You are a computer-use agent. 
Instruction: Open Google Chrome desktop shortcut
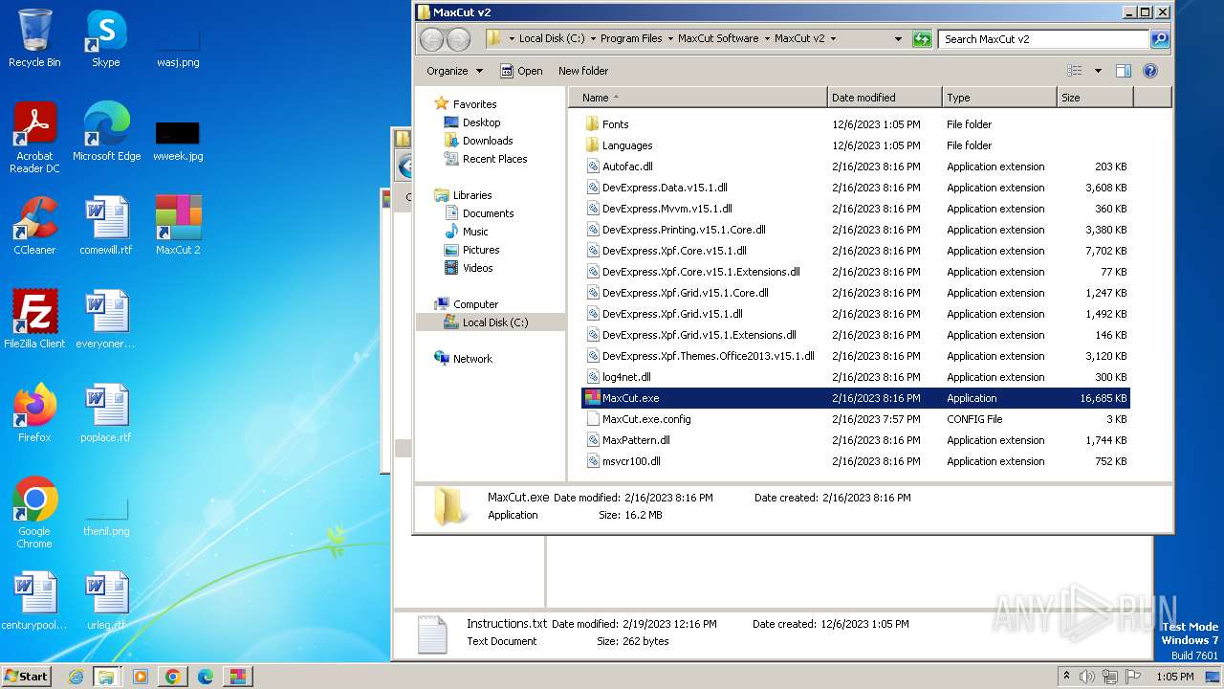(x=34, y=513)
